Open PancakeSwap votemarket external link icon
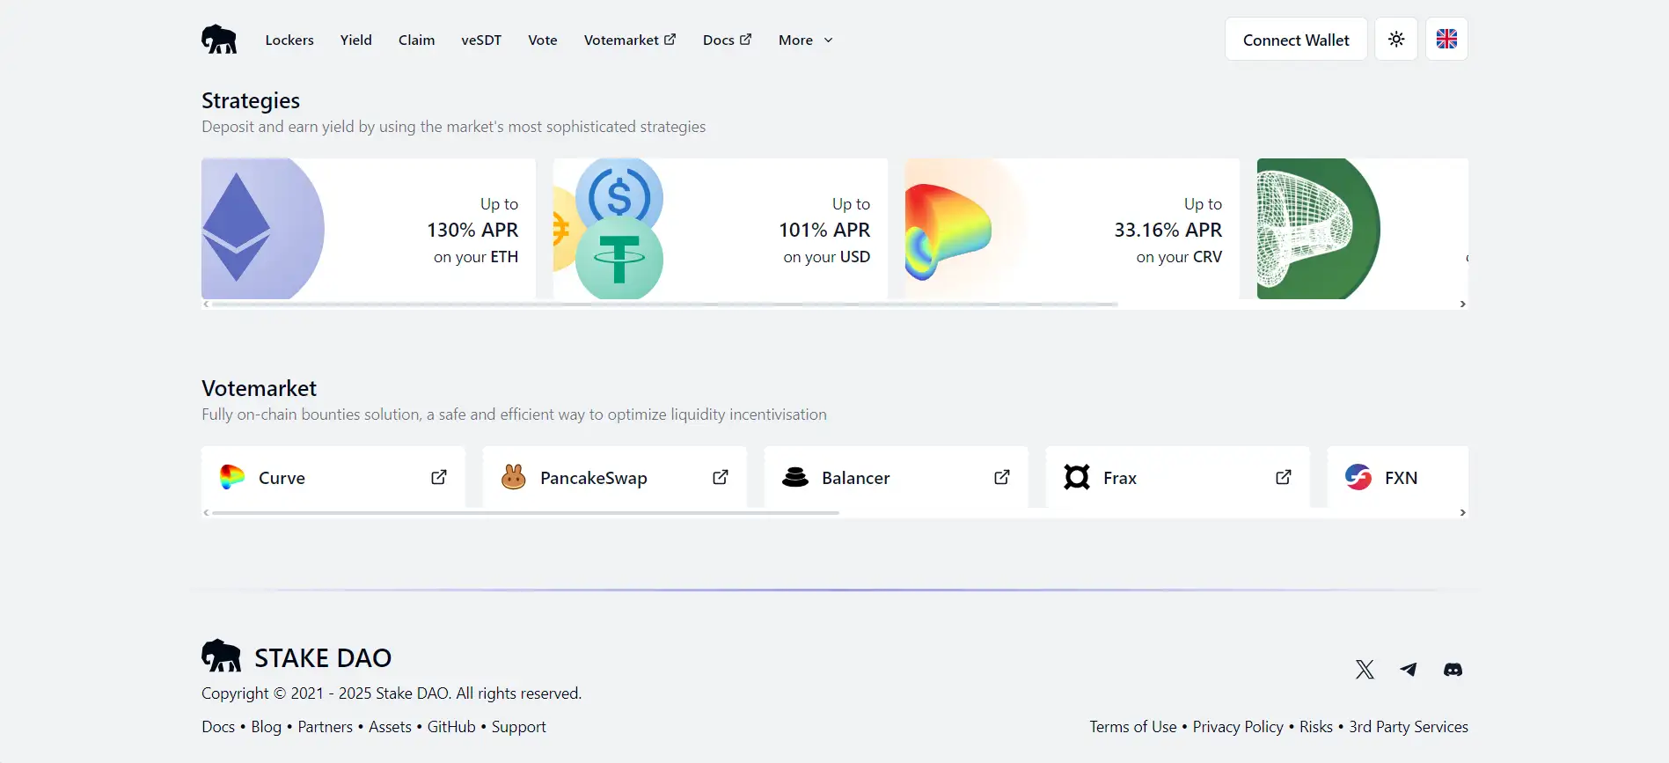The width and height of the screenshot is (1669, 763). click(720, 477)
